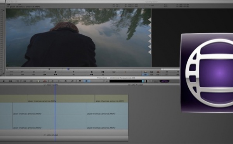This screenshot has width=233, height=144.
Task: Click the top white triangle at monitor's right edge
Action: click(x=150, y=19)
